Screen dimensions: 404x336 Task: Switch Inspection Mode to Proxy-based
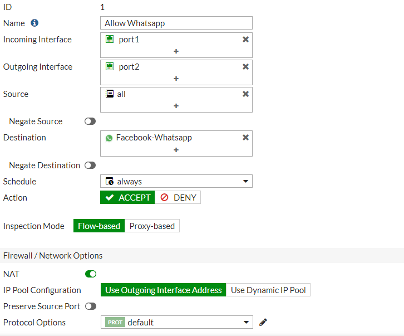[x=152, y=226]
